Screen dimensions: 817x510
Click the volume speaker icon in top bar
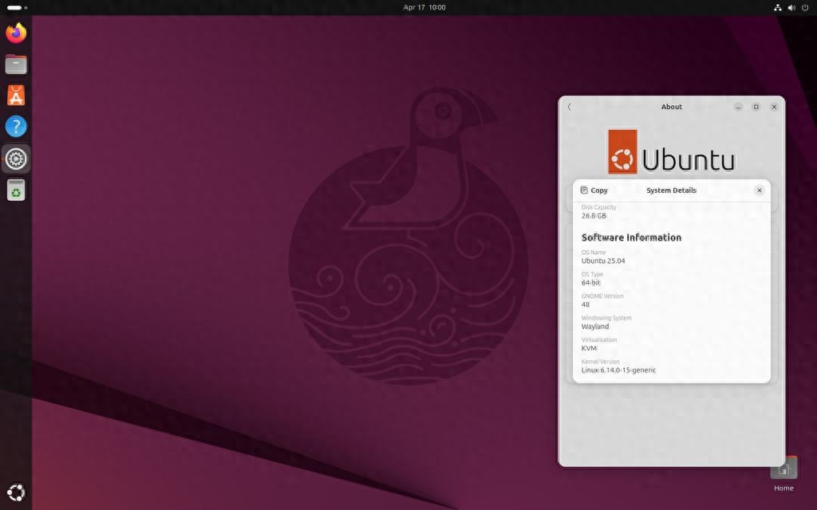pos(791,7)
